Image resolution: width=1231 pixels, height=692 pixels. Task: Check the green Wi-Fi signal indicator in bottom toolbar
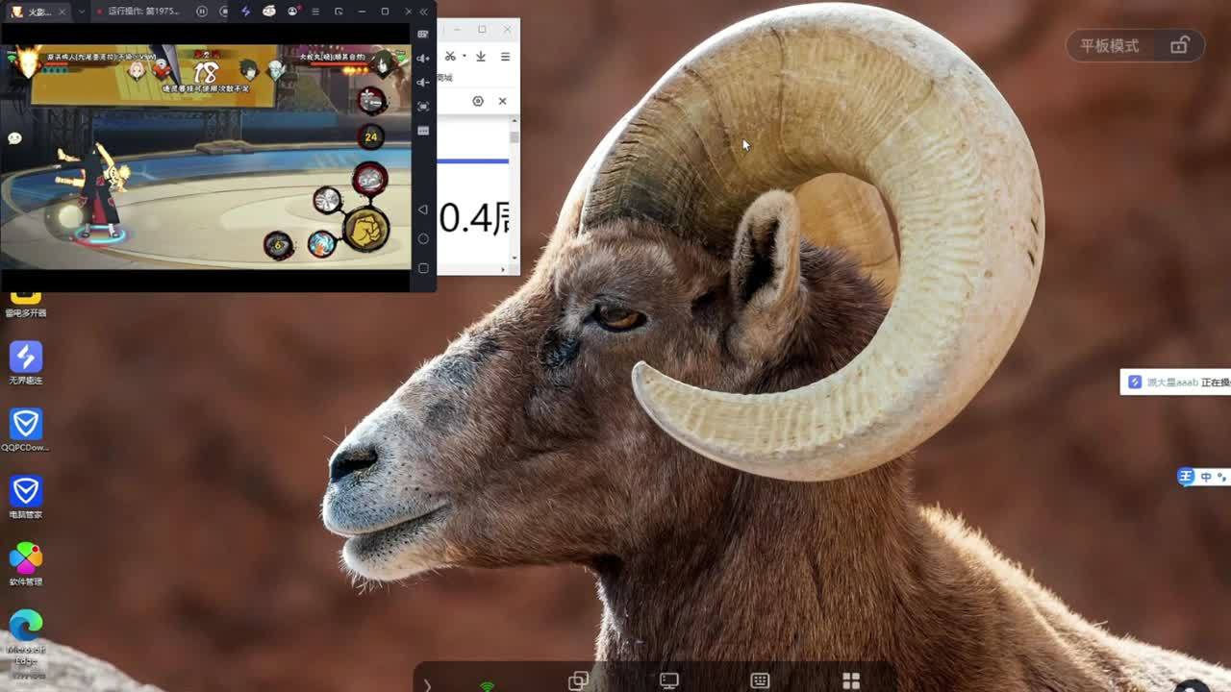[488, 685]
